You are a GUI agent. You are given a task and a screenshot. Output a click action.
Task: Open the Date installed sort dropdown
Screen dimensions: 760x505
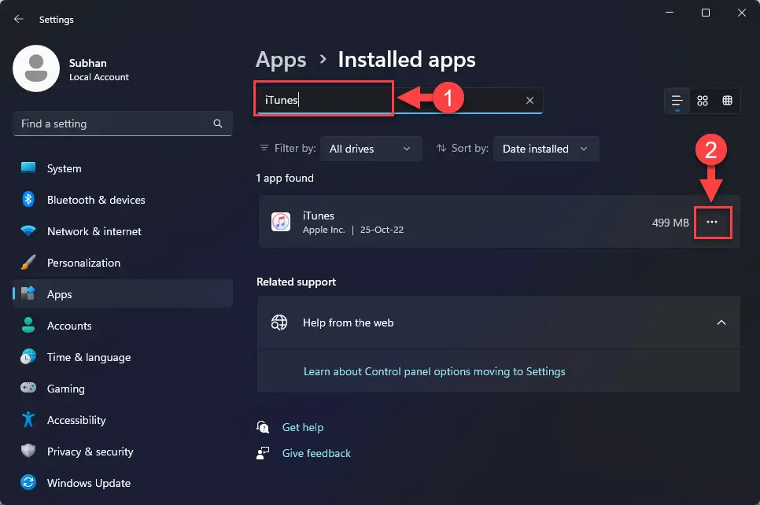pyautogui.click(x=545, y=149)
